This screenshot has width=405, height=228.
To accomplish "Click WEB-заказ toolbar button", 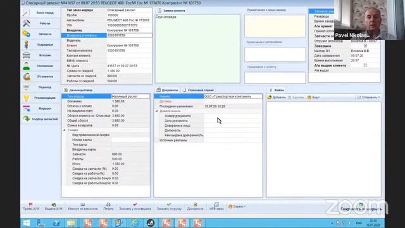I will (x=216, y=206).
